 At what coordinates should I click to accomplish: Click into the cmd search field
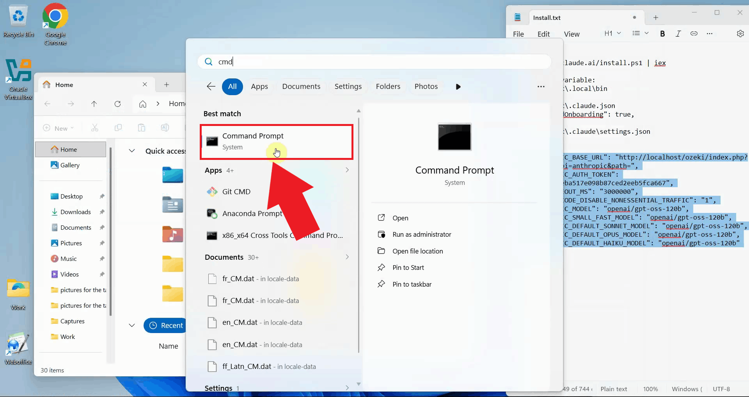click(374, 62)
